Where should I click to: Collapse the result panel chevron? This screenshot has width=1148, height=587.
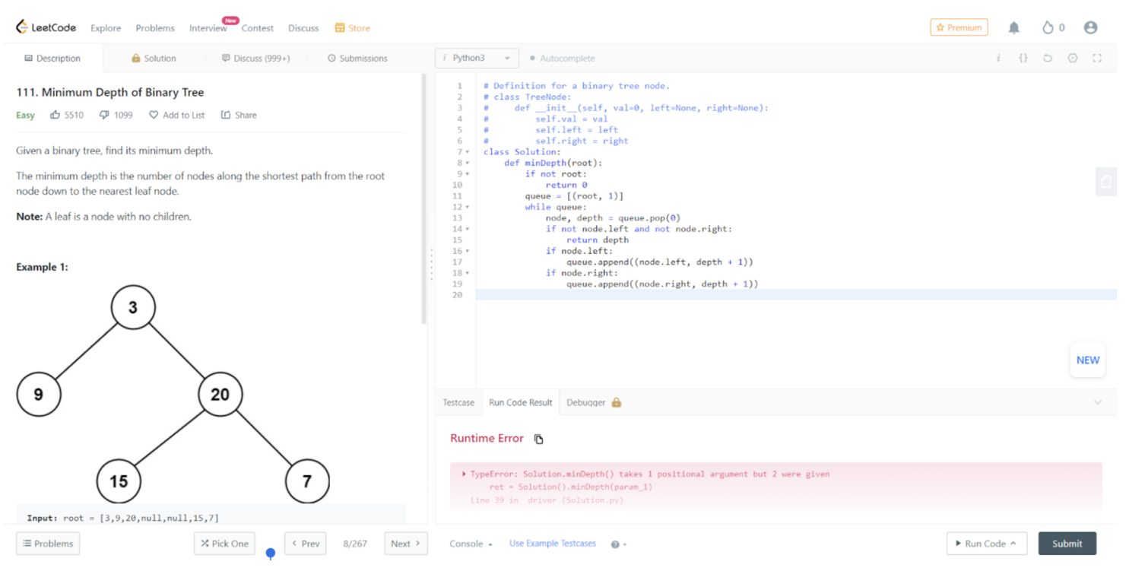(x=1097, y=402)
